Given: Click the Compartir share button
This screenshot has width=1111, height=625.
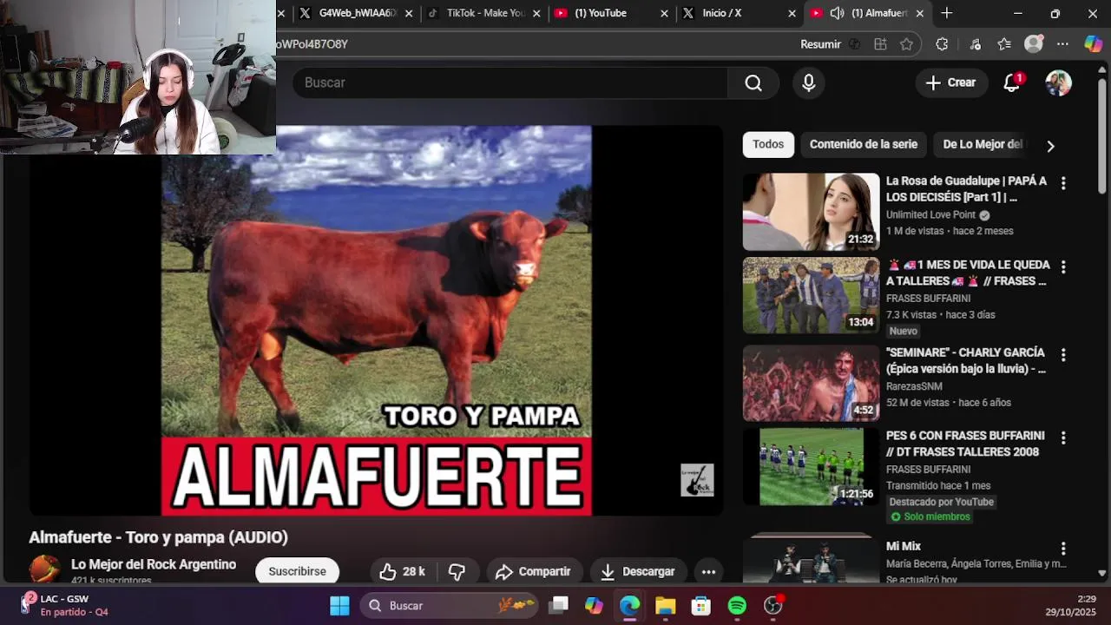Looking at the screenshot, I should [x=533, y=571].
